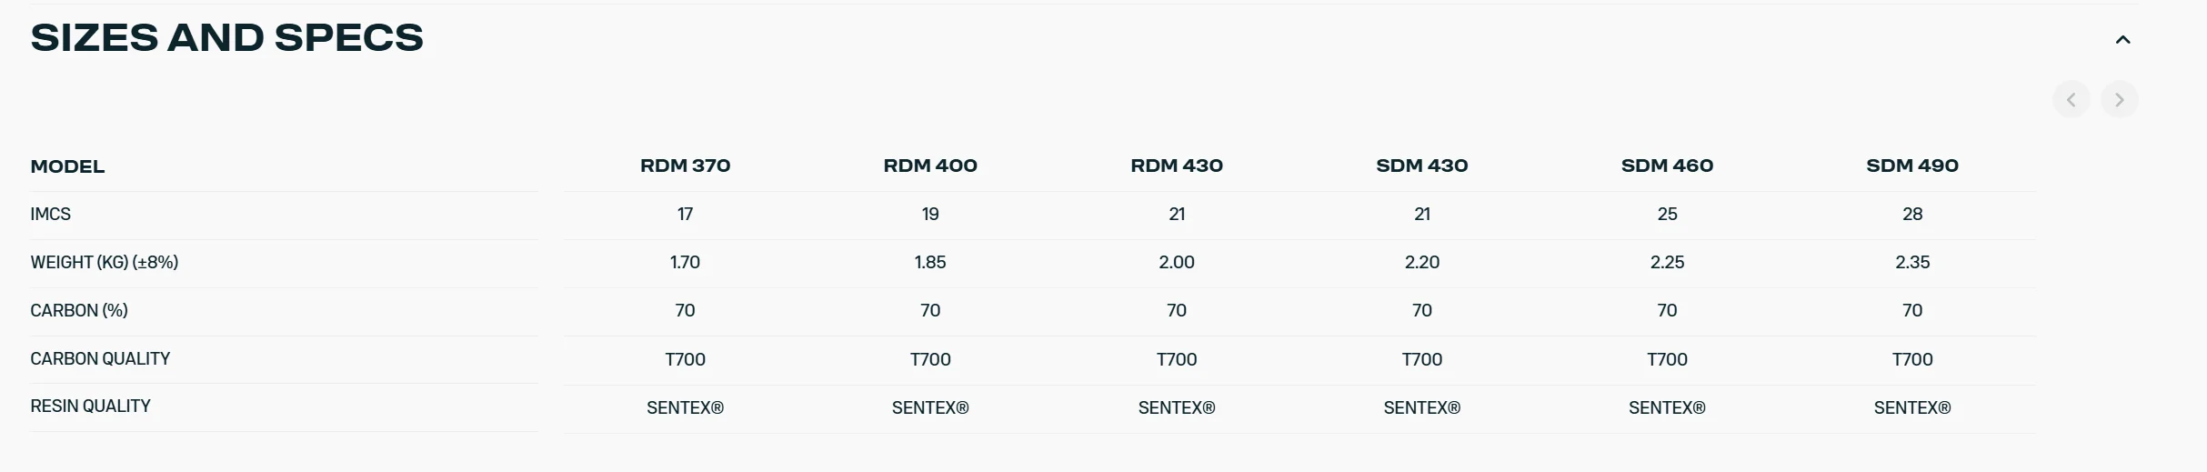Select the SDM 430 column header
The width and height of the screenshot is (2207, 472).
[1421, 166]
